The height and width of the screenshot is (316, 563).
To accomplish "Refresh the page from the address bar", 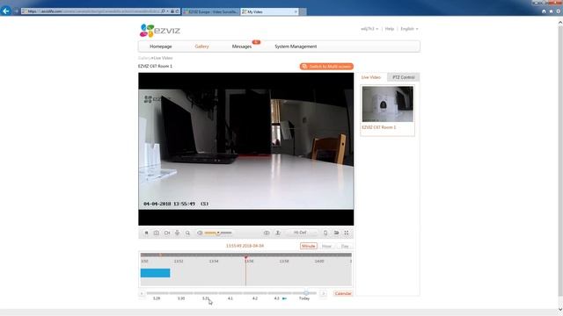I will [177, 11].
